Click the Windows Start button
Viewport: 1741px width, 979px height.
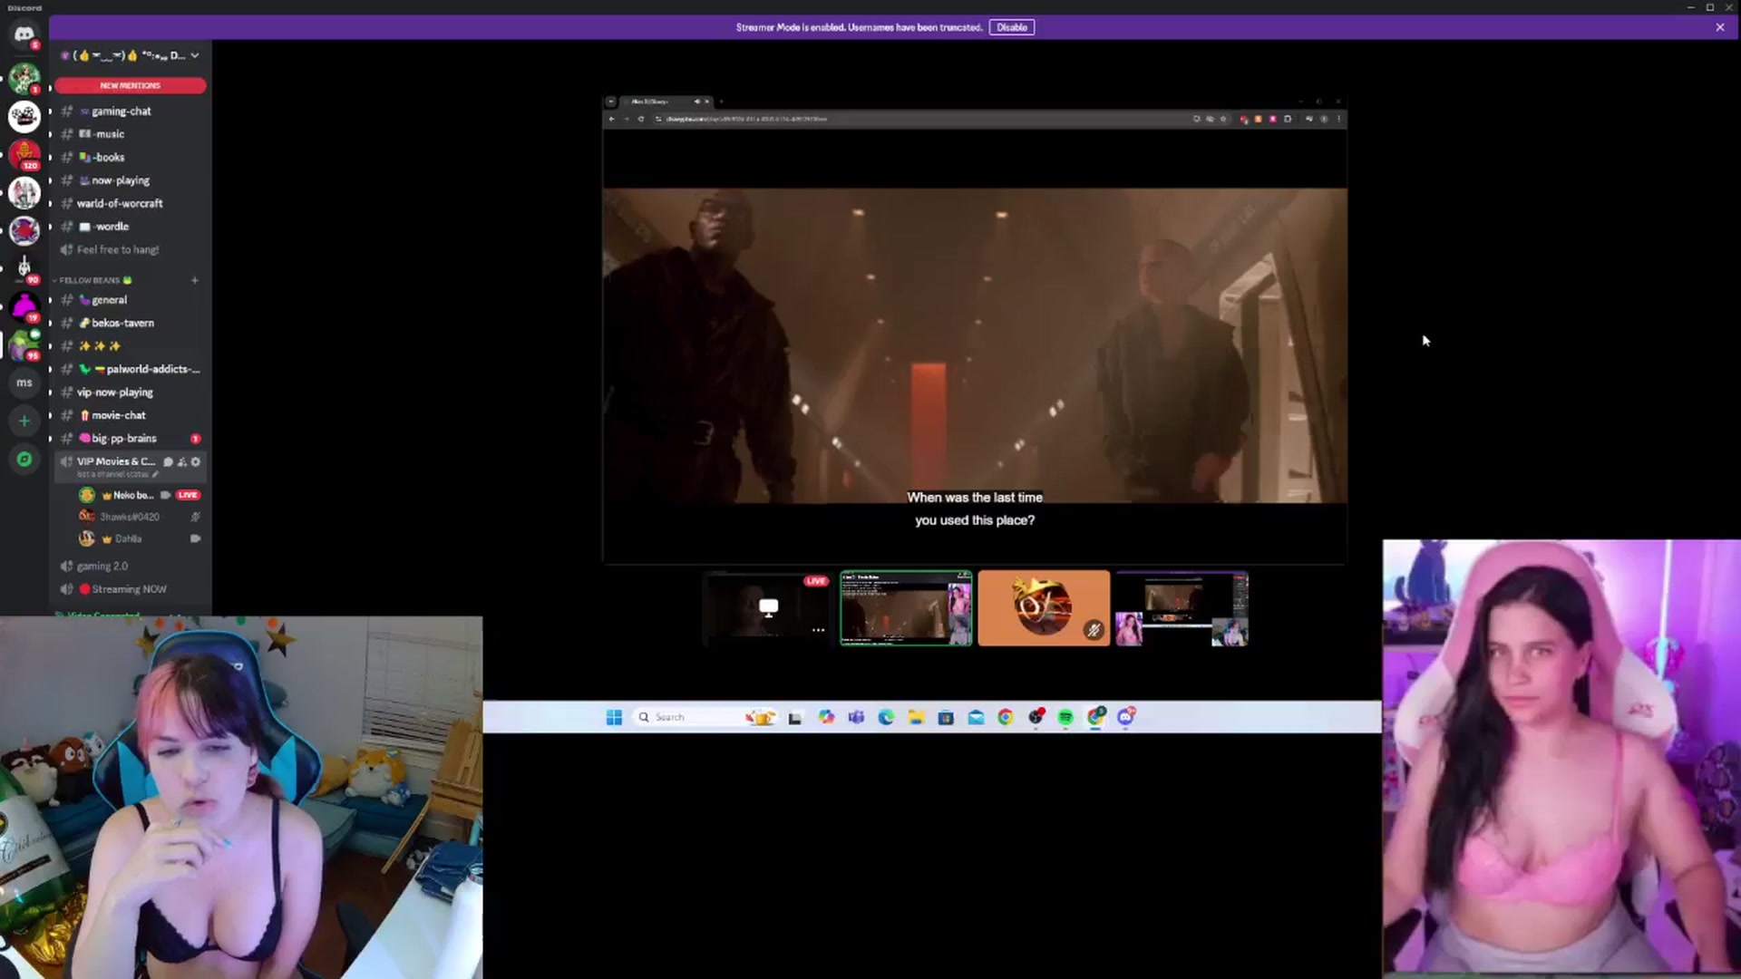click(614, 717)
